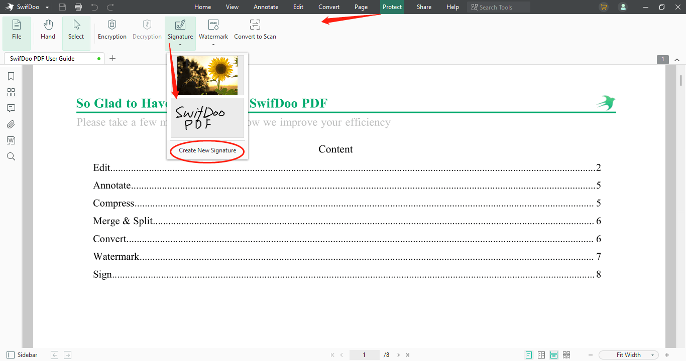Add a new document tab

(112, 59)
